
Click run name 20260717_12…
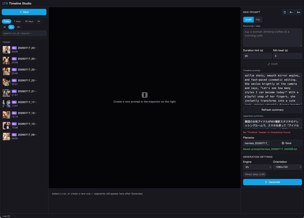coord(27,113)
